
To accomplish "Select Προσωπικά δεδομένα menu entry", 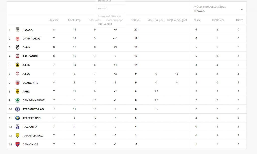I will (109, 16).
